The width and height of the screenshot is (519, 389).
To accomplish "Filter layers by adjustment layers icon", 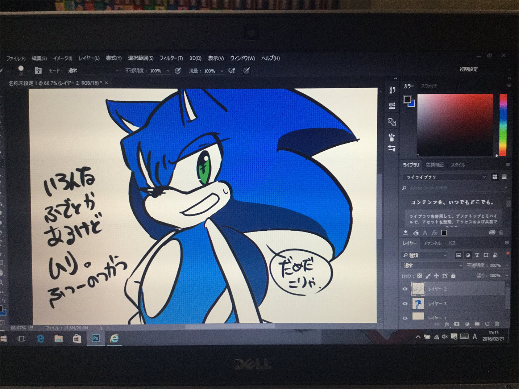I will point(468,255).
